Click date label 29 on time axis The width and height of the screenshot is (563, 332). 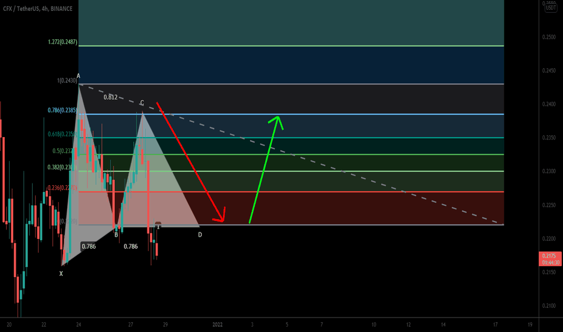[x=166, y=325]
